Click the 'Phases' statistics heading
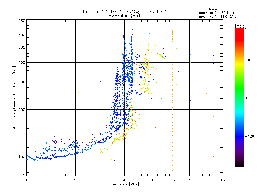Viewport: 262px width, 196px height. (212, 9)
